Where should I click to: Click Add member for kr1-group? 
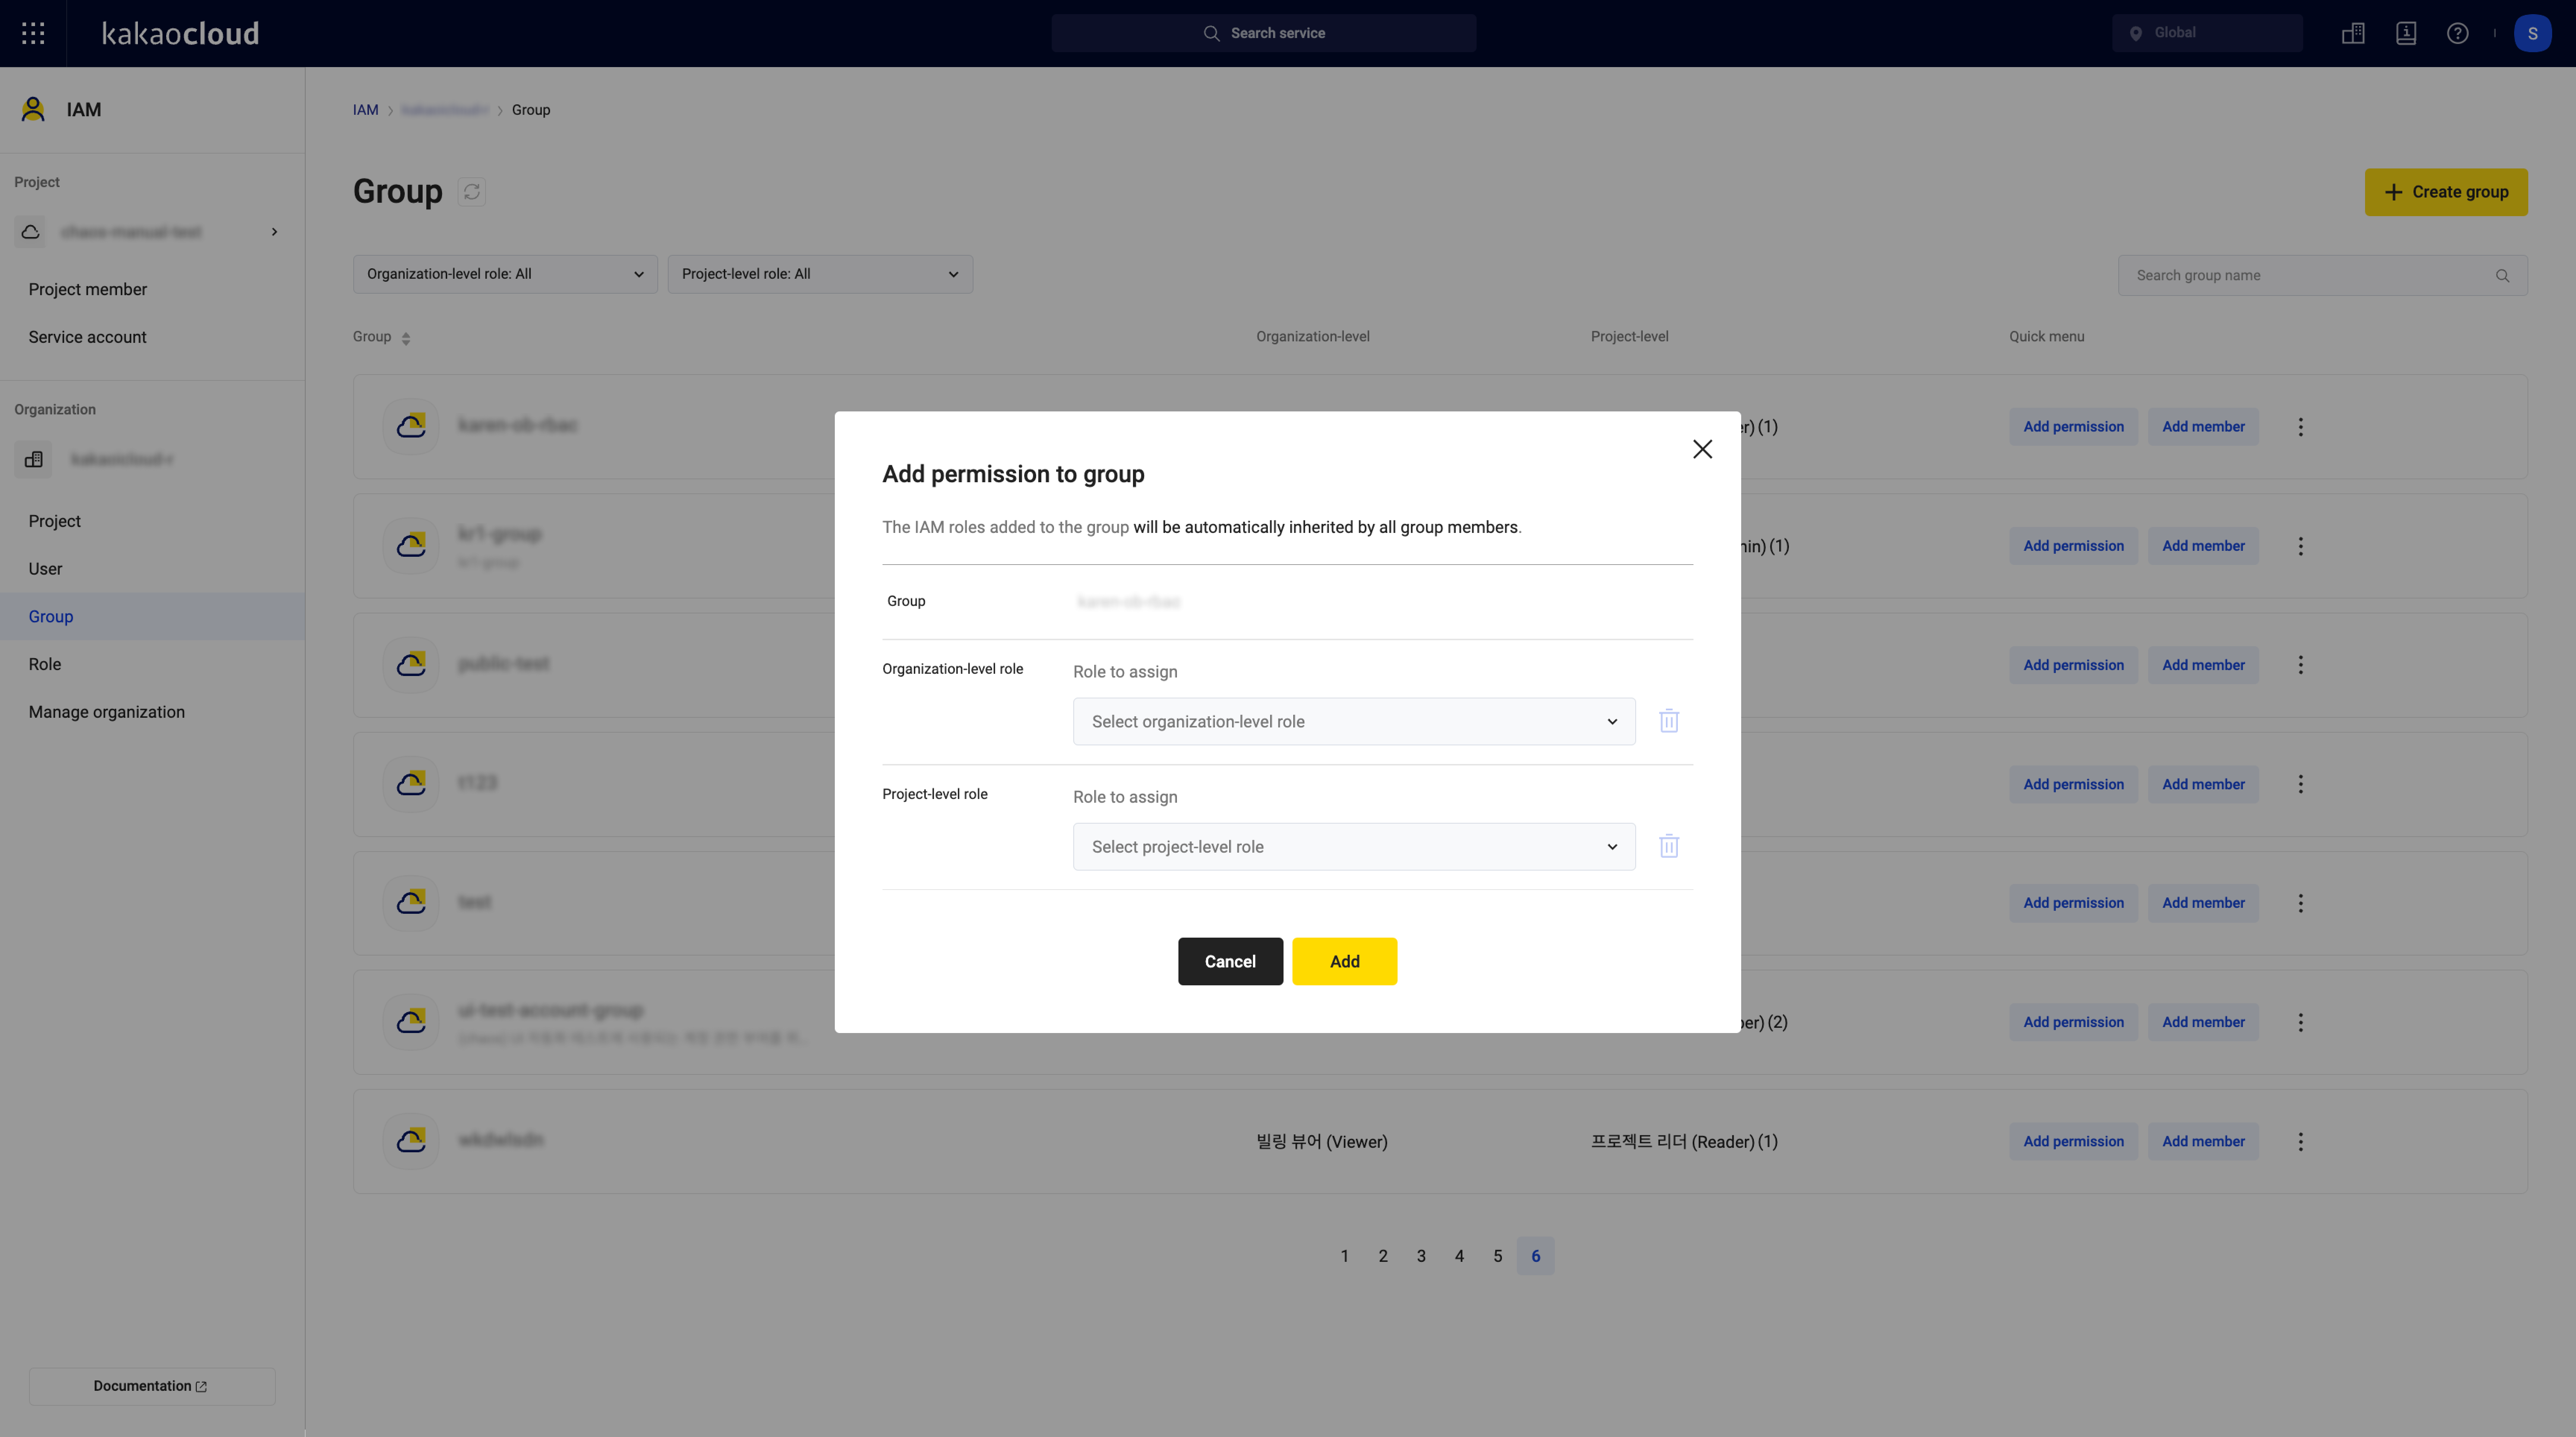(x=2203, y=546)
